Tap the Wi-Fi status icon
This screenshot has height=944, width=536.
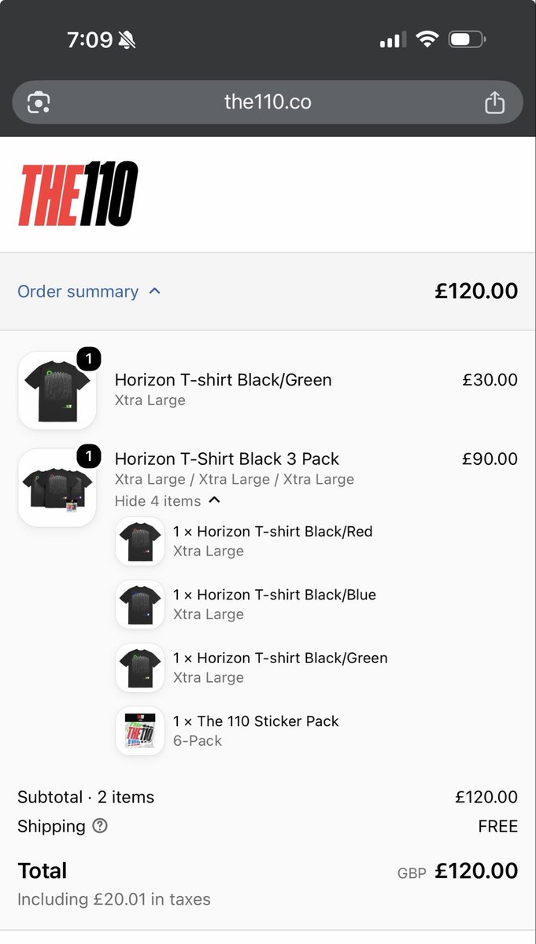427,39
